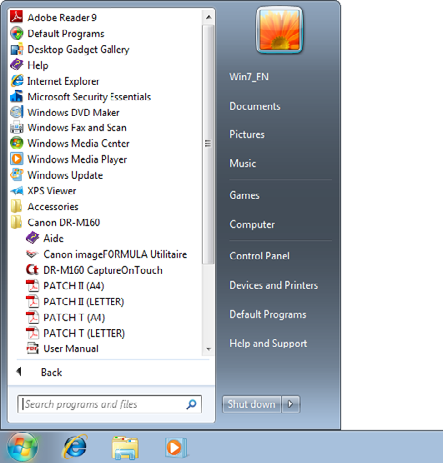This screenshot has height=463, width=443.
Task: Click the scrollbar down arrow
Action: (208, 349)
